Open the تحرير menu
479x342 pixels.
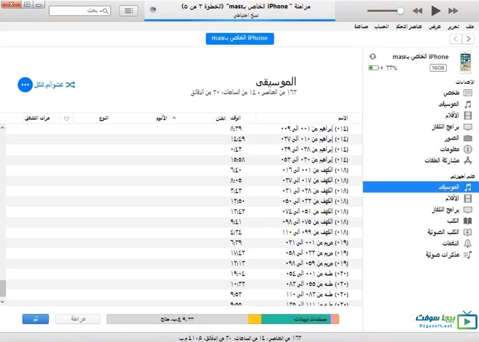tap(453, 27)
